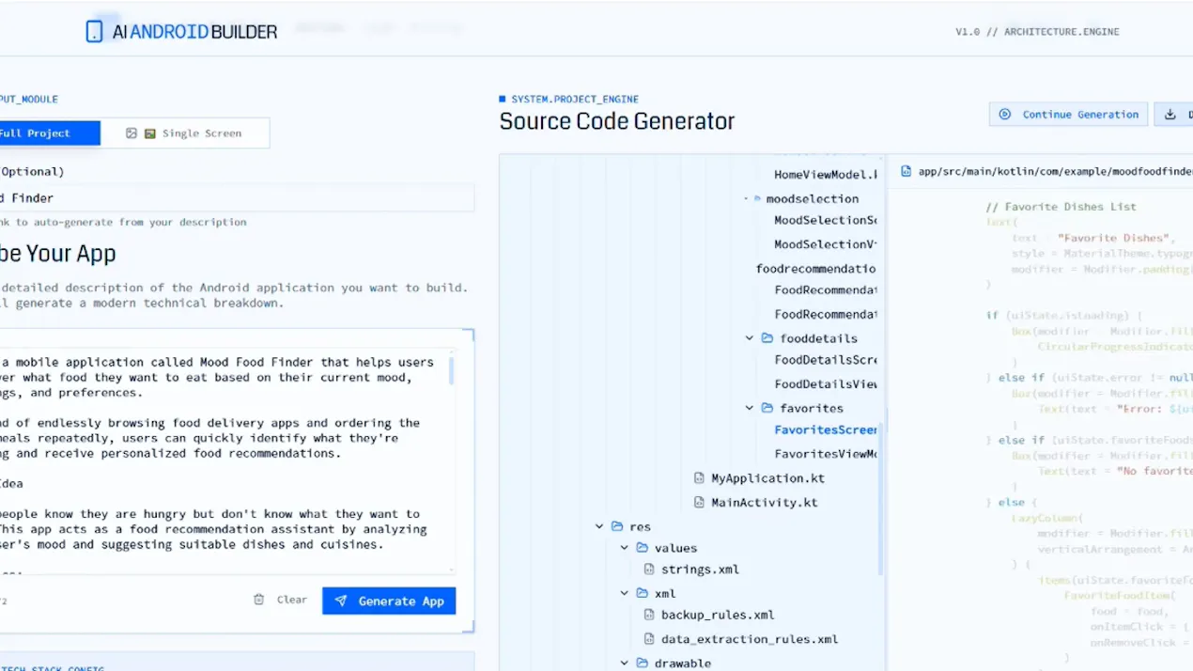
Task: Open the FoodDetailsViewModel file
Action: point(826,384)
